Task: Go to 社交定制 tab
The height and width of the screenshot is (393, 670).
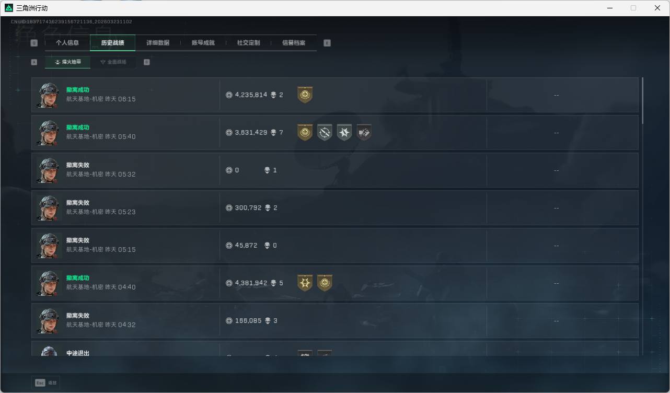Action: click(x=248, y=43)
